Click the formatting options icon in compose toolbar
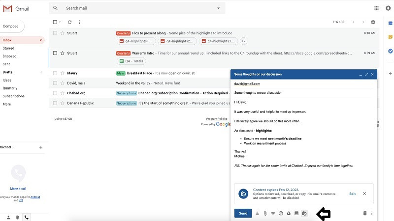Viewport: 394px width, 221px height. pos(257,213)
